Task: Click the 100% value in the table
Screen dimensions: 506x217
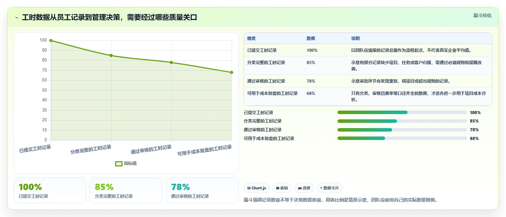Action: coord(312,50)
